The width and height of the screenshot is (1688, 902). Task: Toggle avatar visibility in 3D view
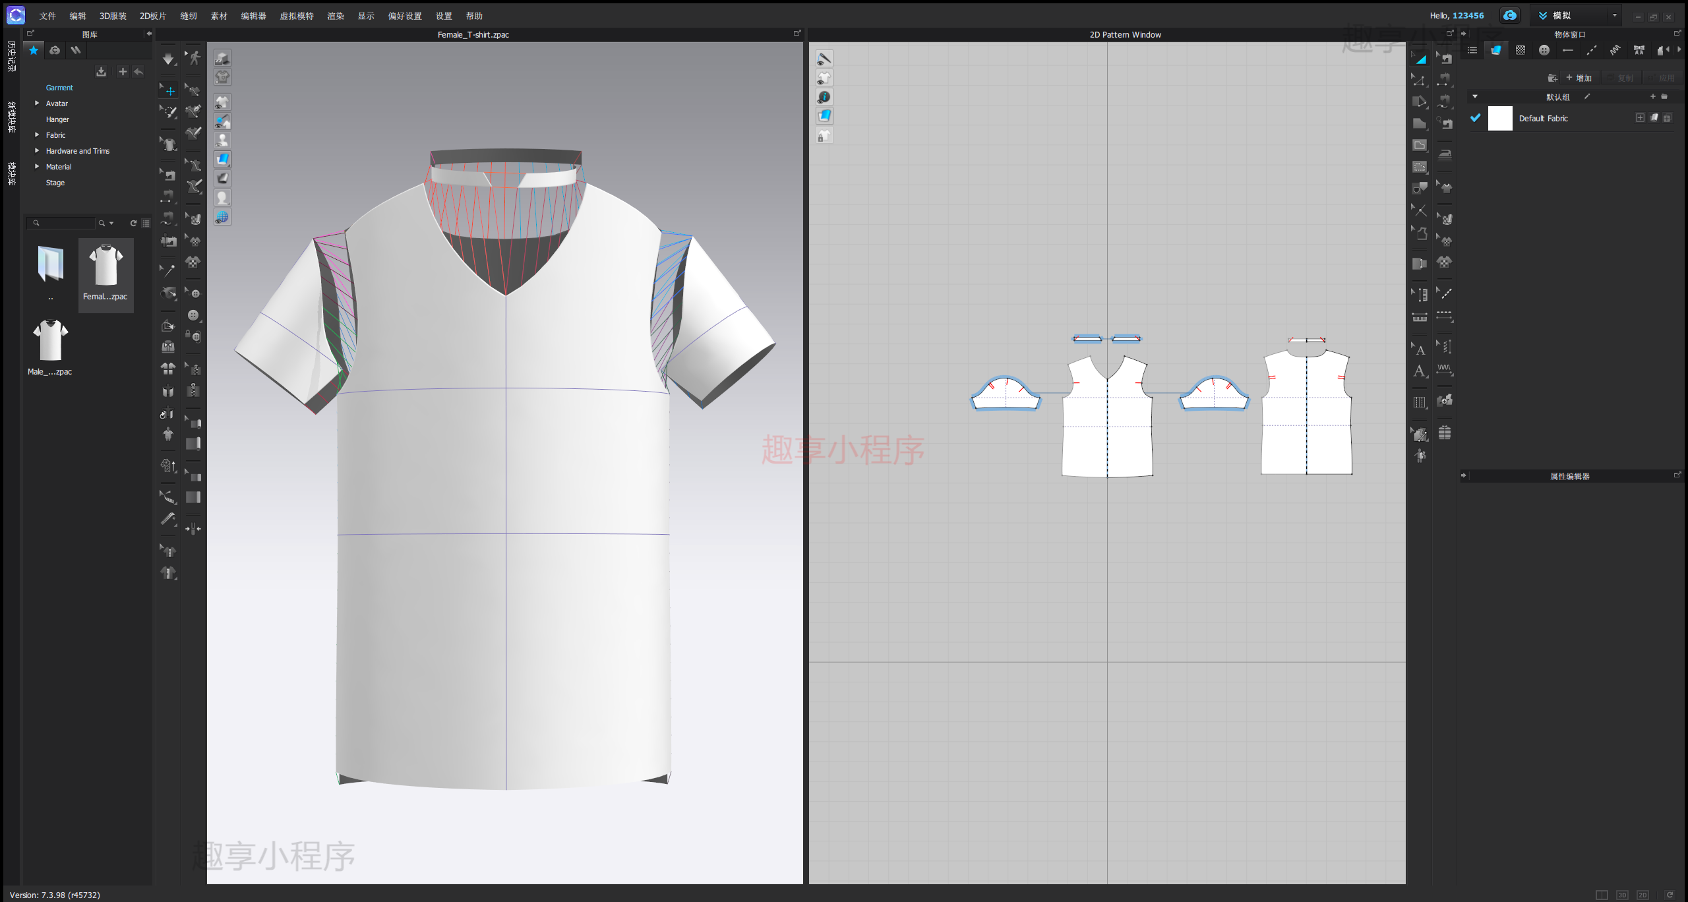pyautogui.click(x=223, y=140)
